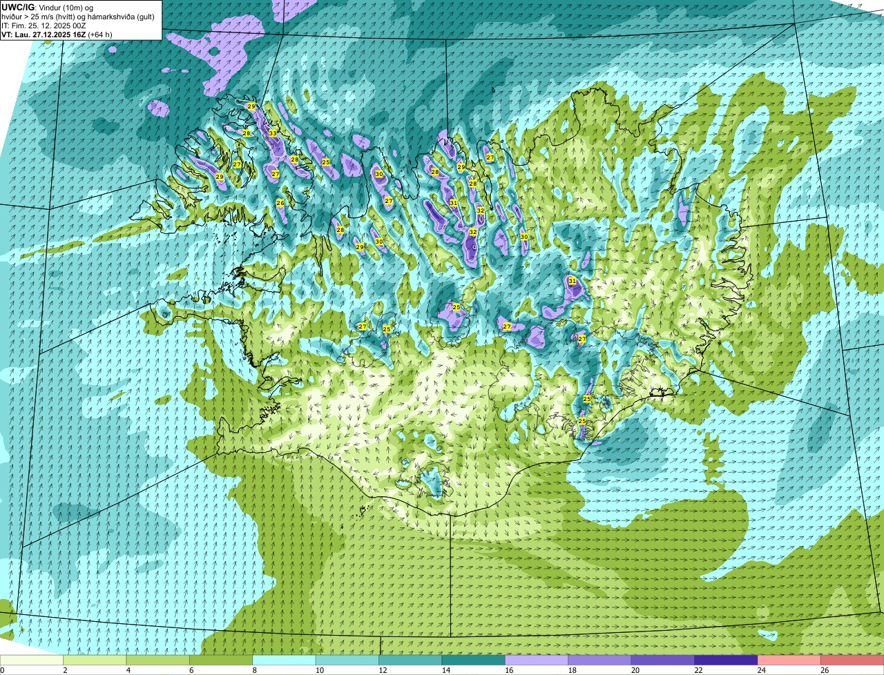Image resolution: width=884 pixels, height=675 pixels.
Task: Choose the 10–12 m/s legend color swatch
Action: [x=347, y=660]
